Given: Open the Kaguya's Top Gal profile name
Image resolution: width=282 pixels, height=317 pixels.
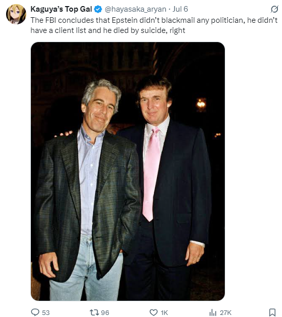Looking at the screenshot, I should point(61,9).
